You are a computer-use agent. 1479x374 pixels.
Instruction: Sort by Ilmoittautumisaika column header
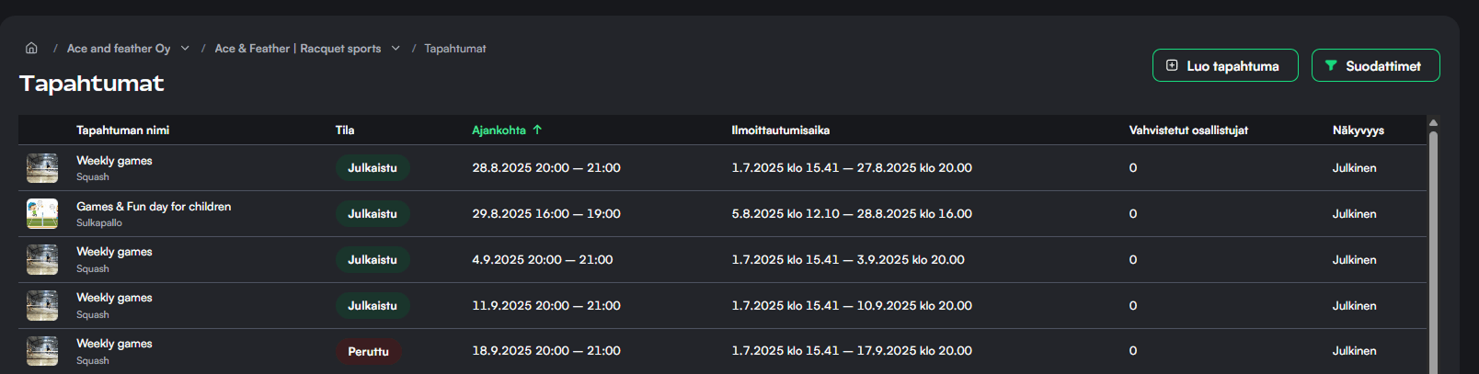click(x=780, y=130)
